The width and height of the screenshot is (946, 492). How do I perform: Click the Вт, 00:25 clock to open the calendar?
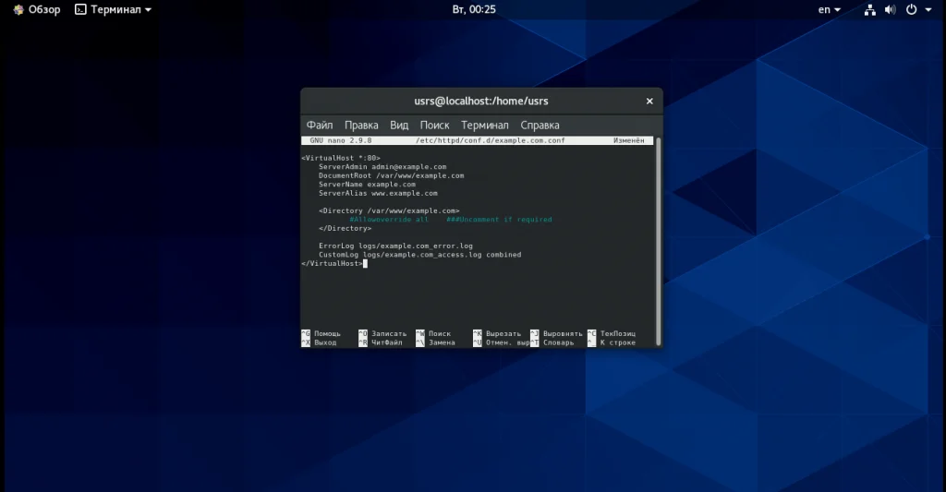pos(473,9)
